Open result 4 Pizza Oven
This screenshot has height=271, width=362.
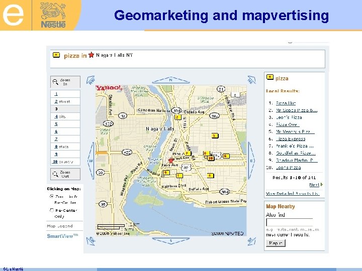[288, 124]
